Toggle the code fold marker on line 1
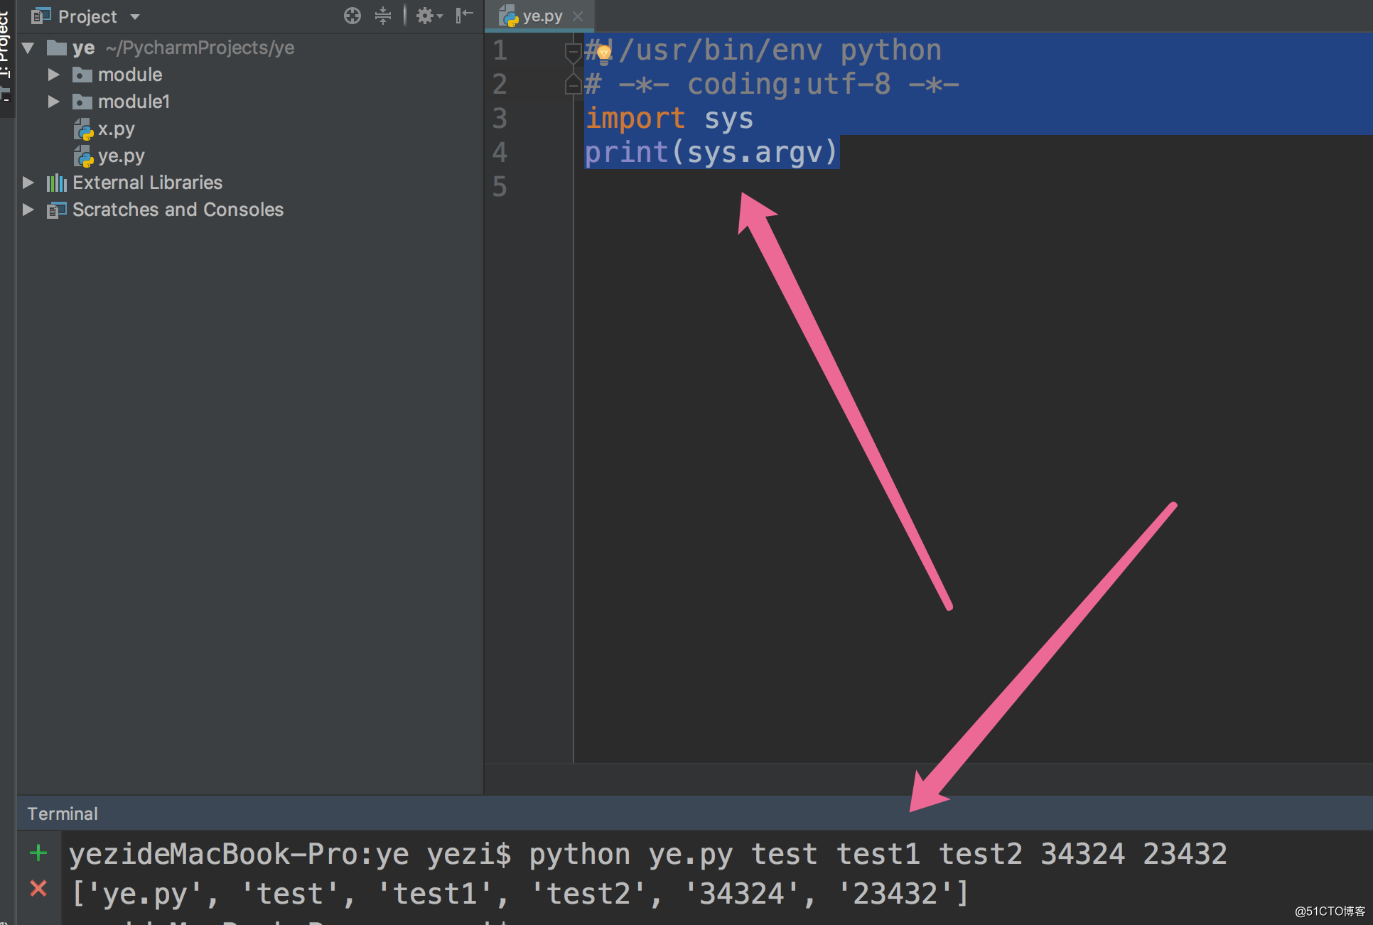The height and width of the screenshot is (925, 1373). point(572,51)
